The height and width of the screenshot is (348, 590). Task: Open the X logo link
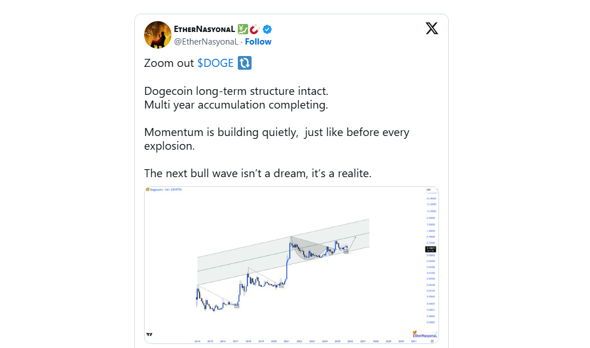(x=432, y=28)
